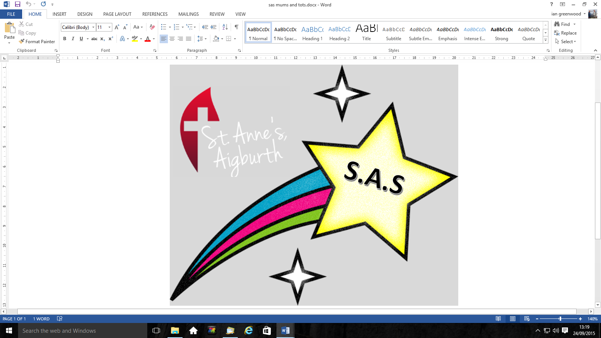Open the font name dropdown
The height and width of the screenshot is (338, 601).
coord(94,27)
